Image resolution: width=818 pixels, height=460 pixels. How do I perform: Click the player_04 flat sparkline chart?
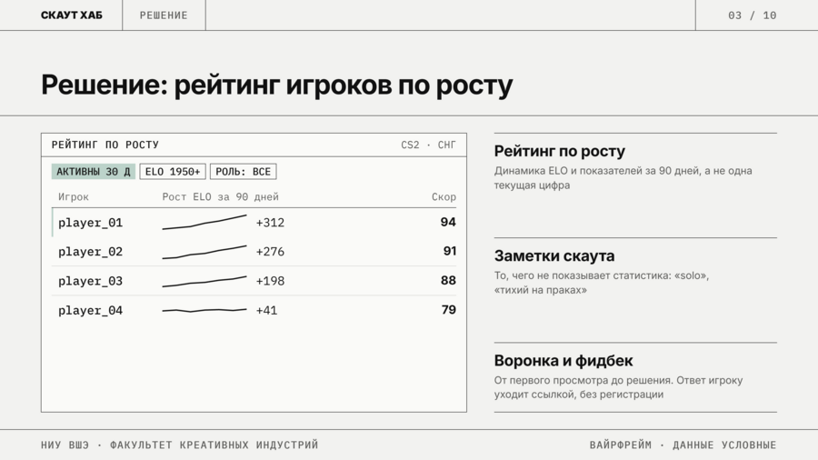click(x=204, y=310)
